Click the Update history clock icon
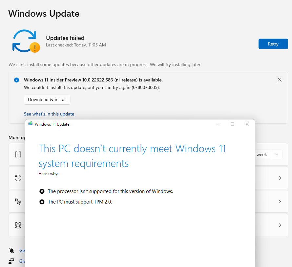Image resolution: width=292 pixels, height=267 pixels. coord(18,178)
